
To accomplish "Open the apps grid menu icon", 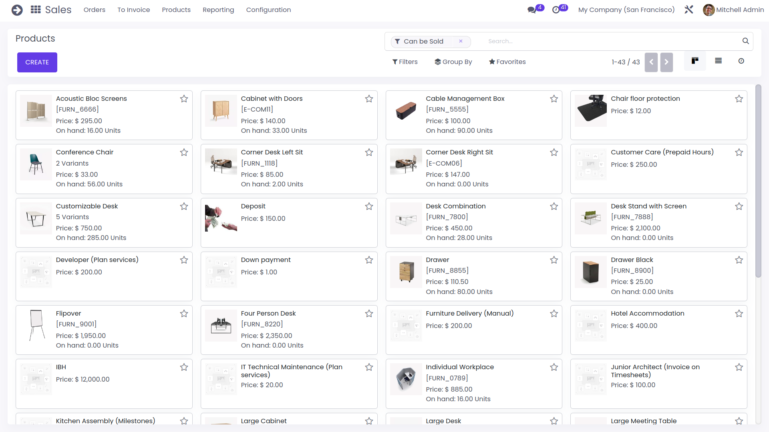I will coord(36,10).
